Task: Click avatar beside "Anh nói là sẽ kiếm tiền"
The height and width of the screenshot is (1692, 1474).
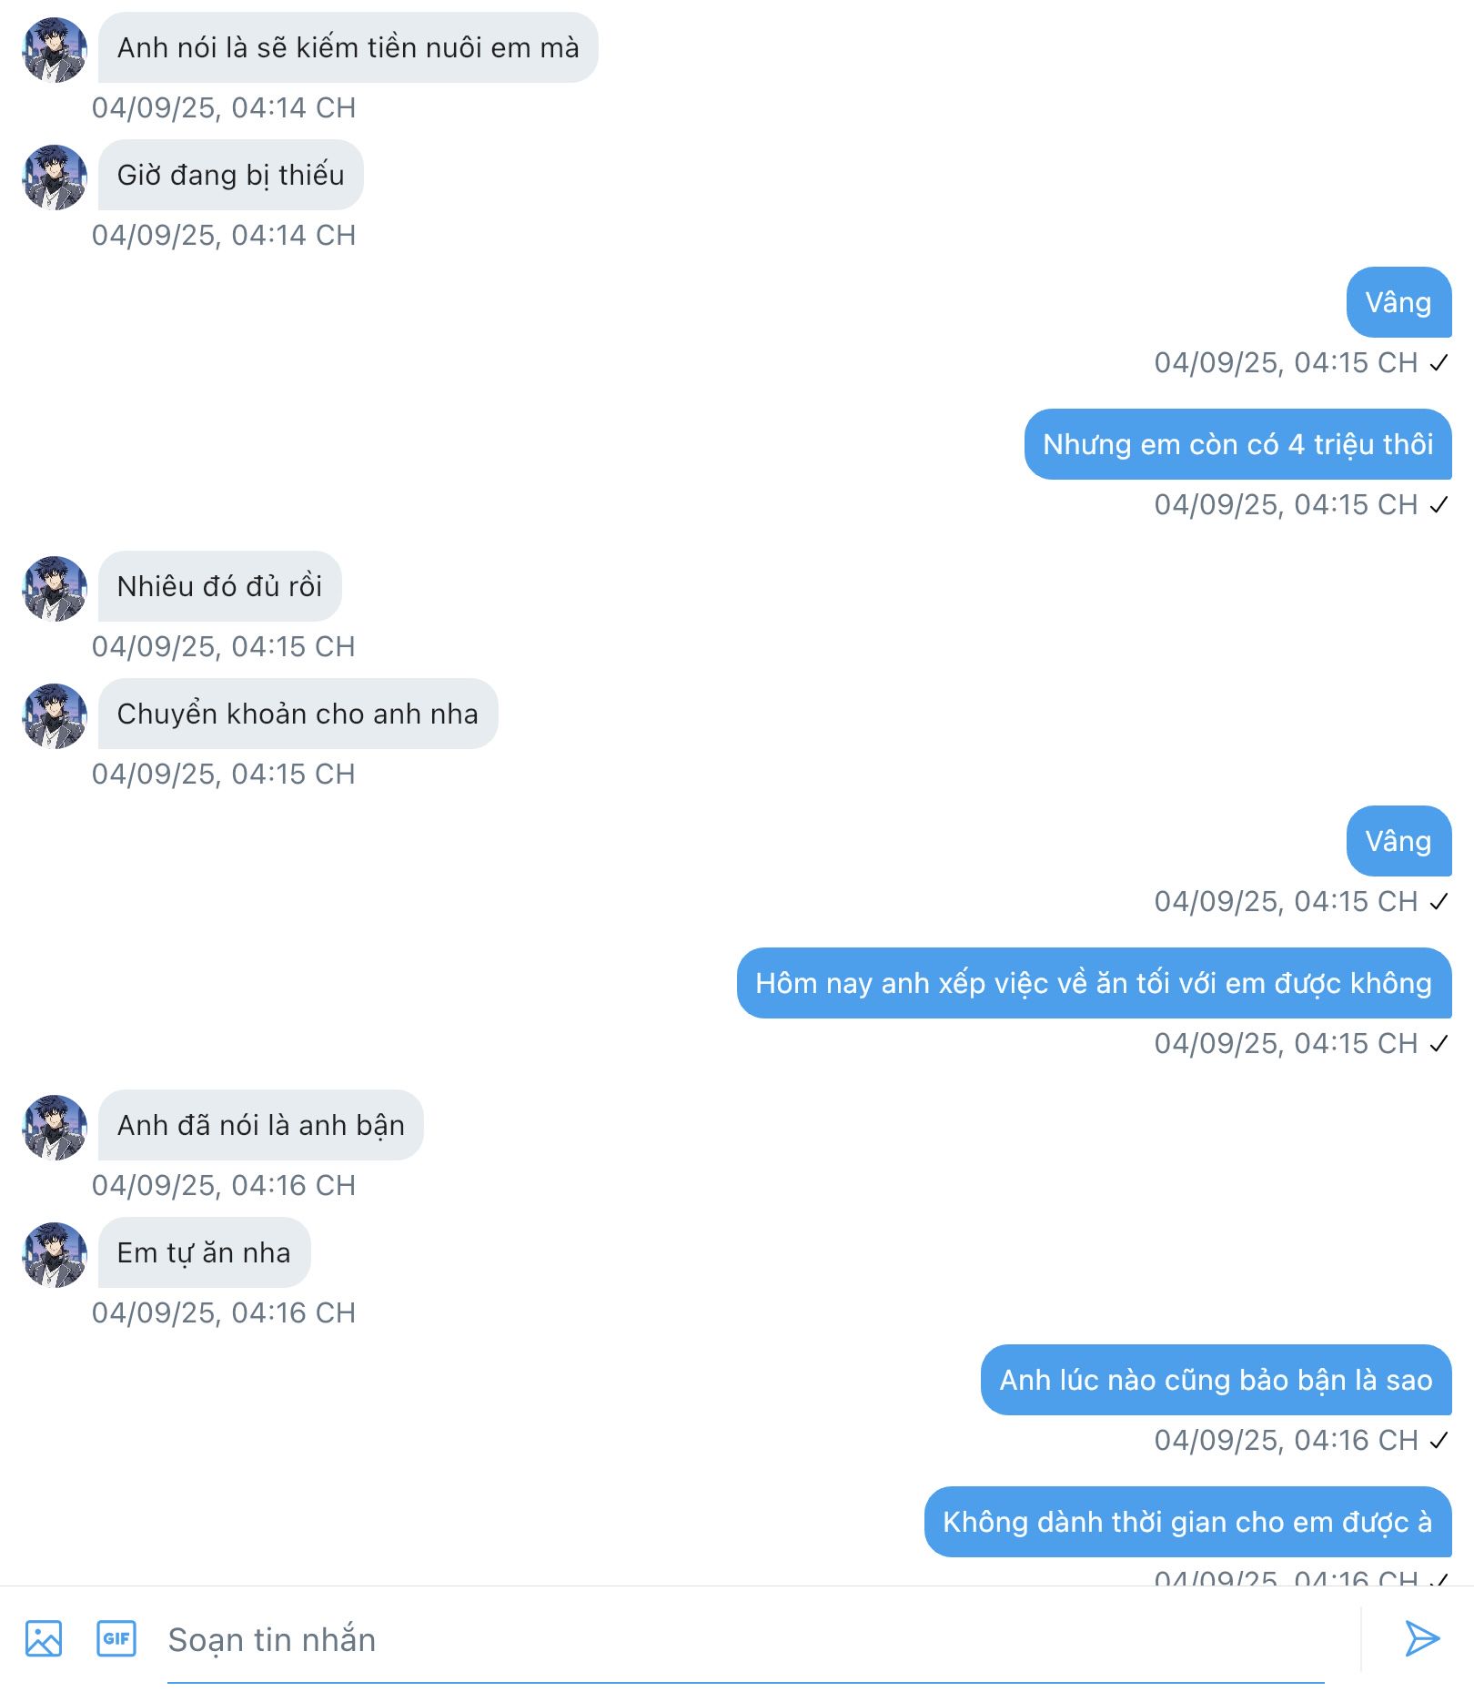Action: click(x=55, y=50)
